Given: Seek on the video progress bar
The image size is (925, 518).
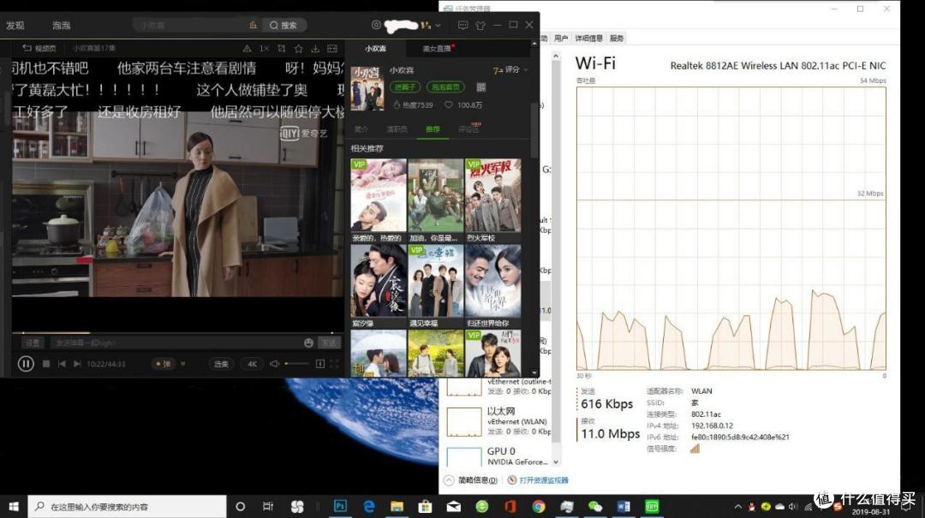Looking at the screenshot, I should (177, 333).
